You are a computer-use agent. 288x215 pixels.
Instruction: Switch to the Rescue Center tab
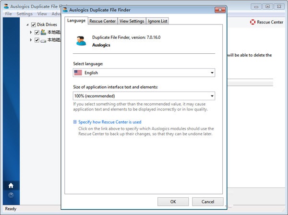103,21
